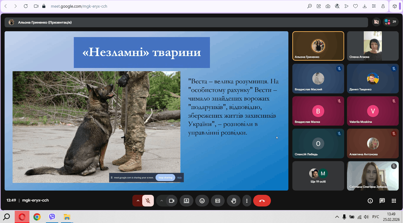403x223 pixels.
Task: Open the activities grid icon
Action: (394, 201)
